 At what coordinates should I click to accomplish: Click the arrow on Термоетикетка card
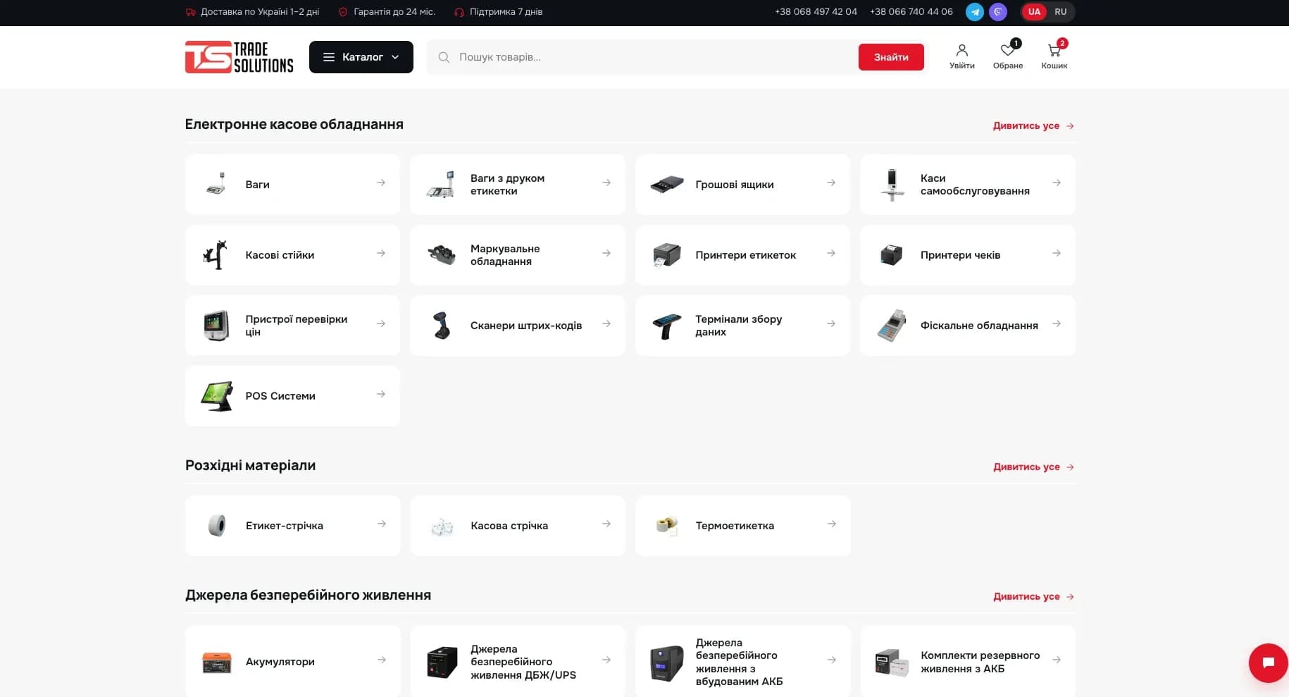[x=832, y=524]
